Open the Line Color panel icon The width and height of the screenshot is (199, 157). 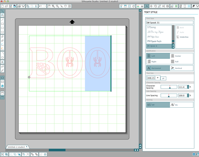(x=138, y=6)
